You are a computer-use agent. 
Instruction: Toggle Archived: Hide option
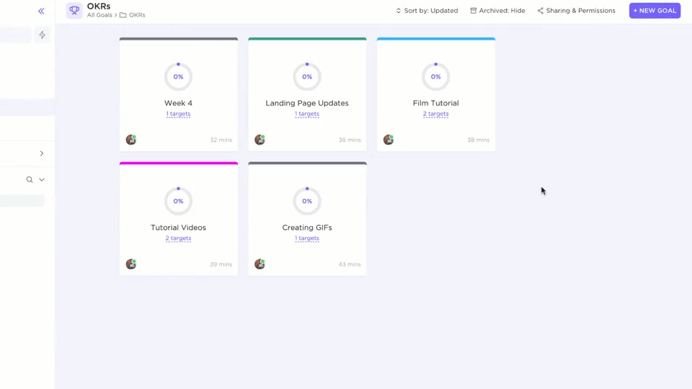pos(497,11)
